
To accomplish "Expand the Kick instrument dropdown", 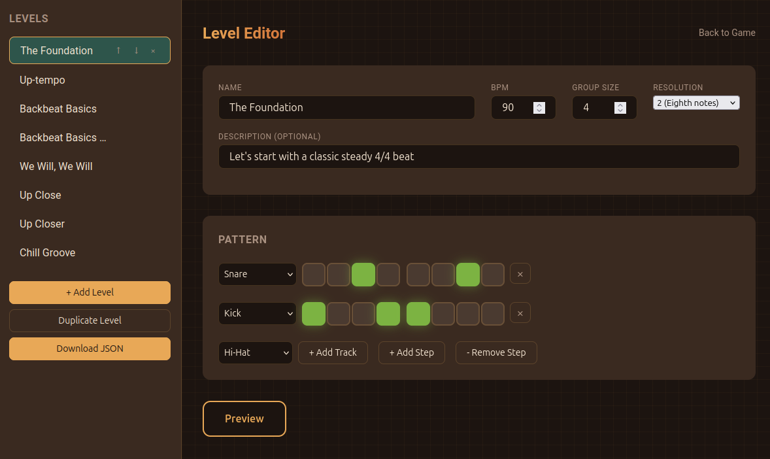I will tap(258, 314).
